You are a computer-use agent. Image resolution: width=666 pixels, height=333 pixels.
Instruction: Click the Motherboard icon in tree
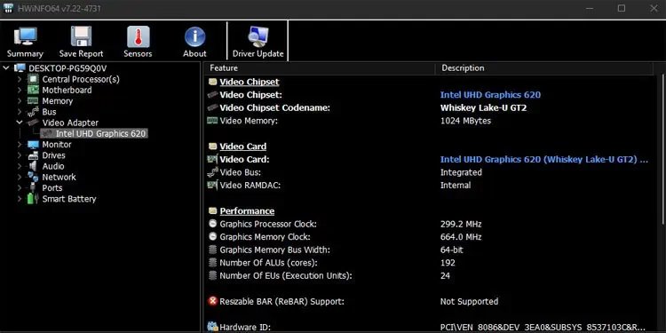click(33, 90)
